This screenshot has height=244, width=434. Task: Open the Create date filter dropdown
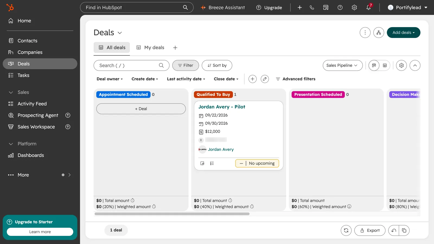pos(145,79)
